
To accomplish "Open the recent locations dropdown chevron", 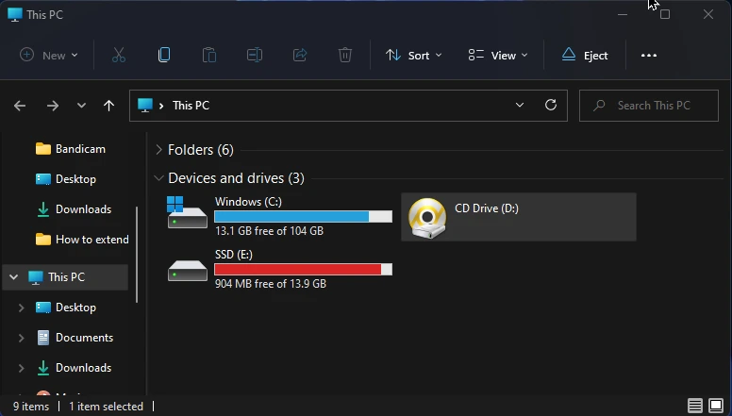I will pos(81,106).
